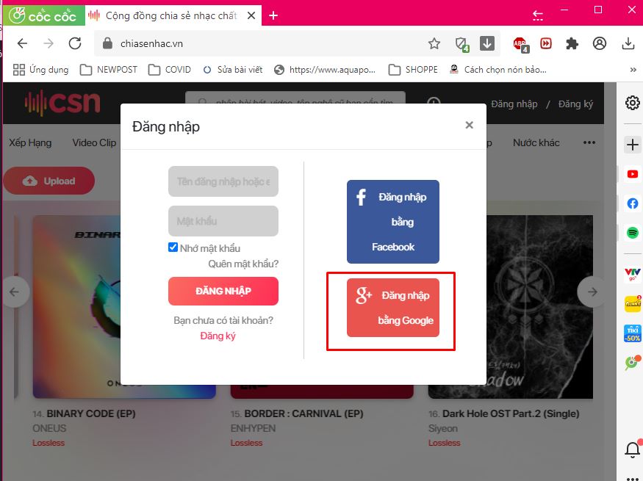The height and width of the screenshot is (481, 643).
Task: Open Facebook from sidebar
Action: [x=632, y=203]
